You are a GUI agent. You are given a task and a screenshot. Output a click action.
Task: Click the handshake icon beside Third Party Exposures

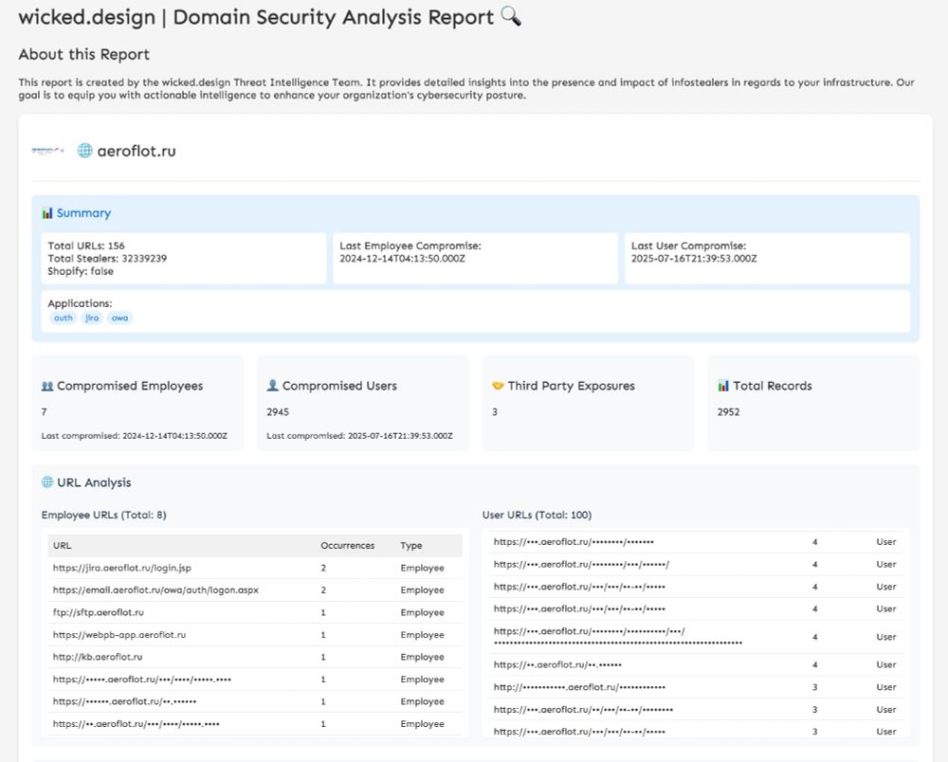tap(498, 386)
